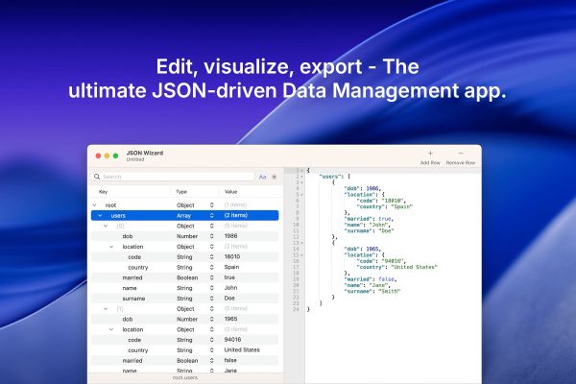Fold the users array at editor line 2

[x=302, y=177]
